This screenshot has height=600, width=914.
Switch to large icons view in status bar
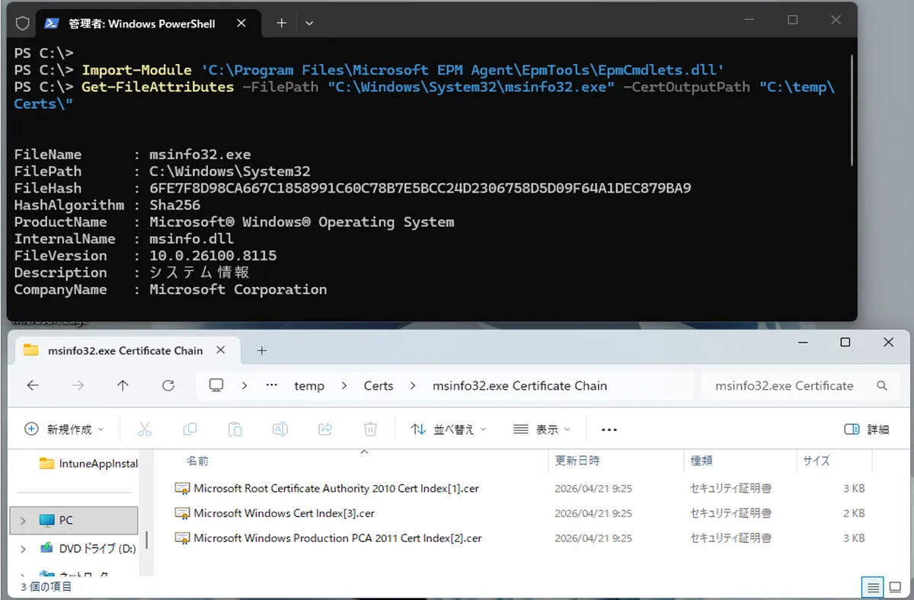point(896,587)
